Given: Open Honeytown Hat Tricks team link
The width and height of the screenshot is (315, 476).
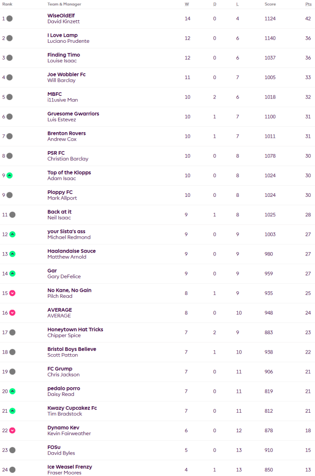Looking at the screenshot, I should pyautogui.click(x=75, y=329).
